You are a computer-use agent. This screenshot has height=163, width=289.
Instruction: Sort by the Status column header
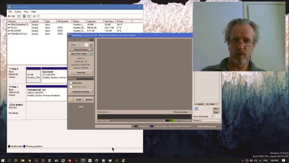[79, 21]
